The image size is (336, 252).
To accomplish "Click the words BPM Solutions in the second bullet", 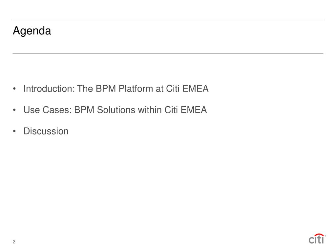I will pyautogui.click(x=105, y=110).
